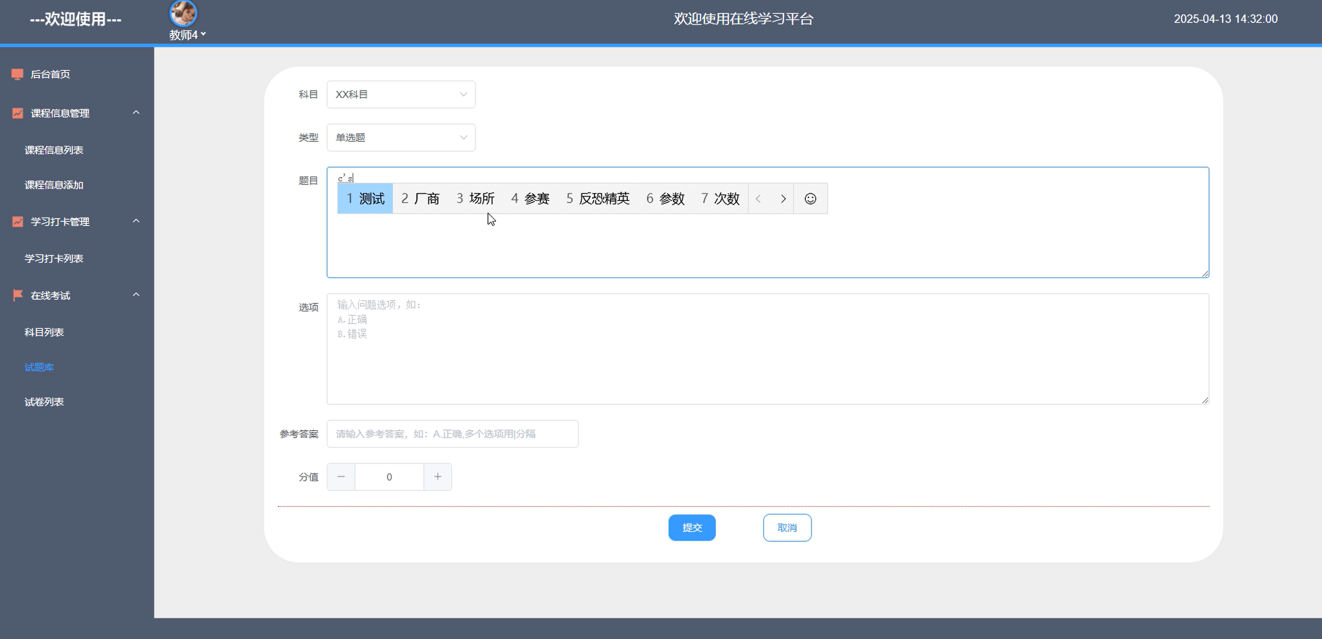This screenshot has height=639, width=1322.
Task: Open the 科目 dropdown
Action: tap(401, 95)
